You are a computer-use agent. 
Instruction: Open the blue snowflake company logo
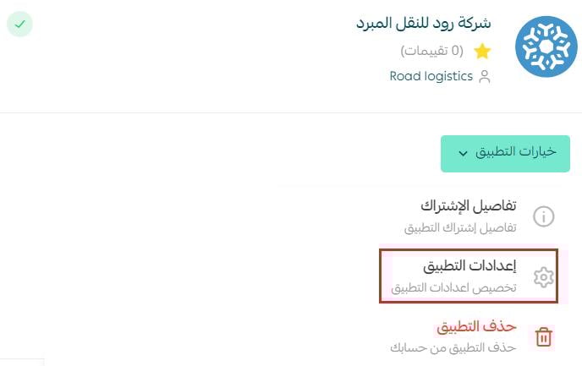click(546, 46)
